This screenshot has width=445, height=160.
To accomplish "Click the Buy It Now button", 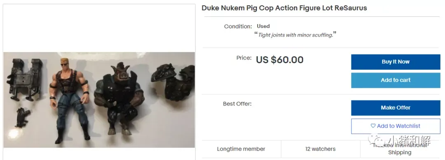I will [x=395, y=62].
